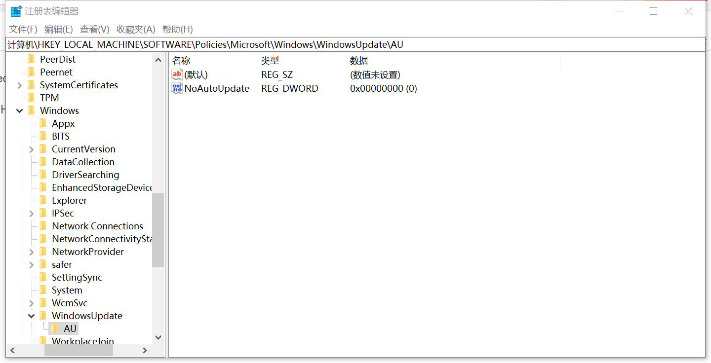Open the 查看(V) menu
This screenshot has width=711, height=363.
coord(94,29)
